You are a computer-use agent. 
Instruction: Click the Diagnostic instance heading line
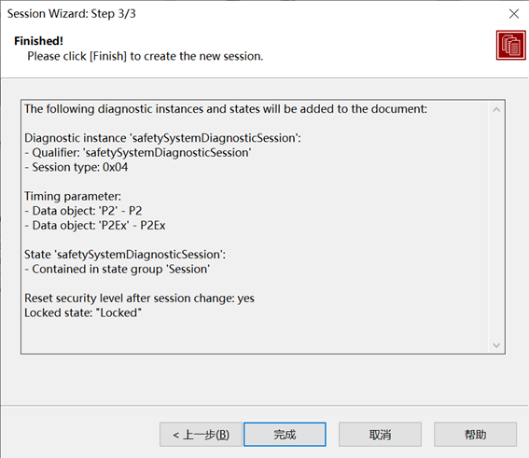coord(162,138)
